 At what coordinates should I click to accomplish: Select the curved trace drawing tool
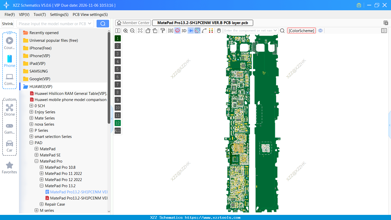(x=204, y=31)
